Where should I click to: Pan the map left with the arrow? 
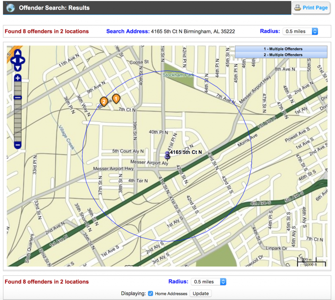point(13,60)
